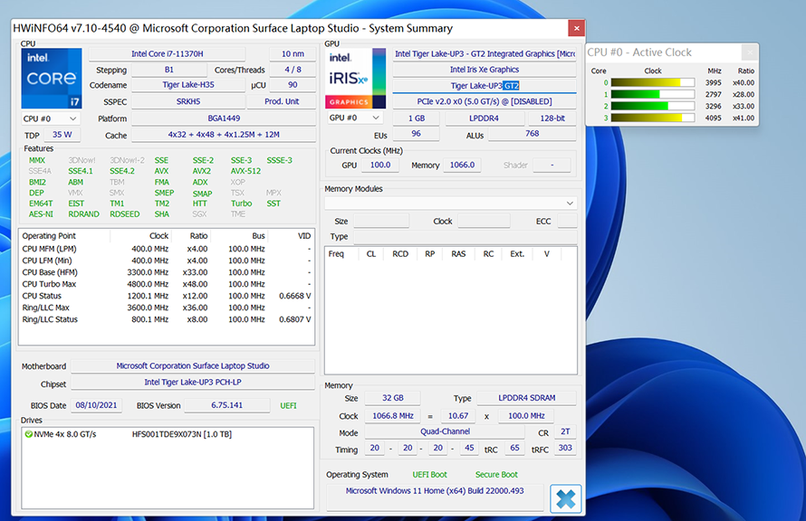This screenshot has height=521, width=806.
Task: Click the SSPEC value SRKH5
Action: tap(188, 101)
